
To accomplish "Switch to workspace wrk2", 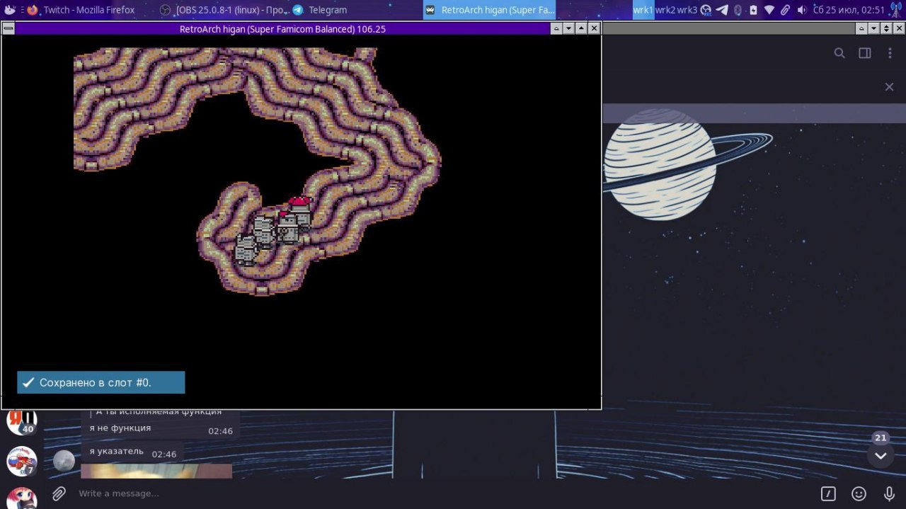I will point(665,10).
